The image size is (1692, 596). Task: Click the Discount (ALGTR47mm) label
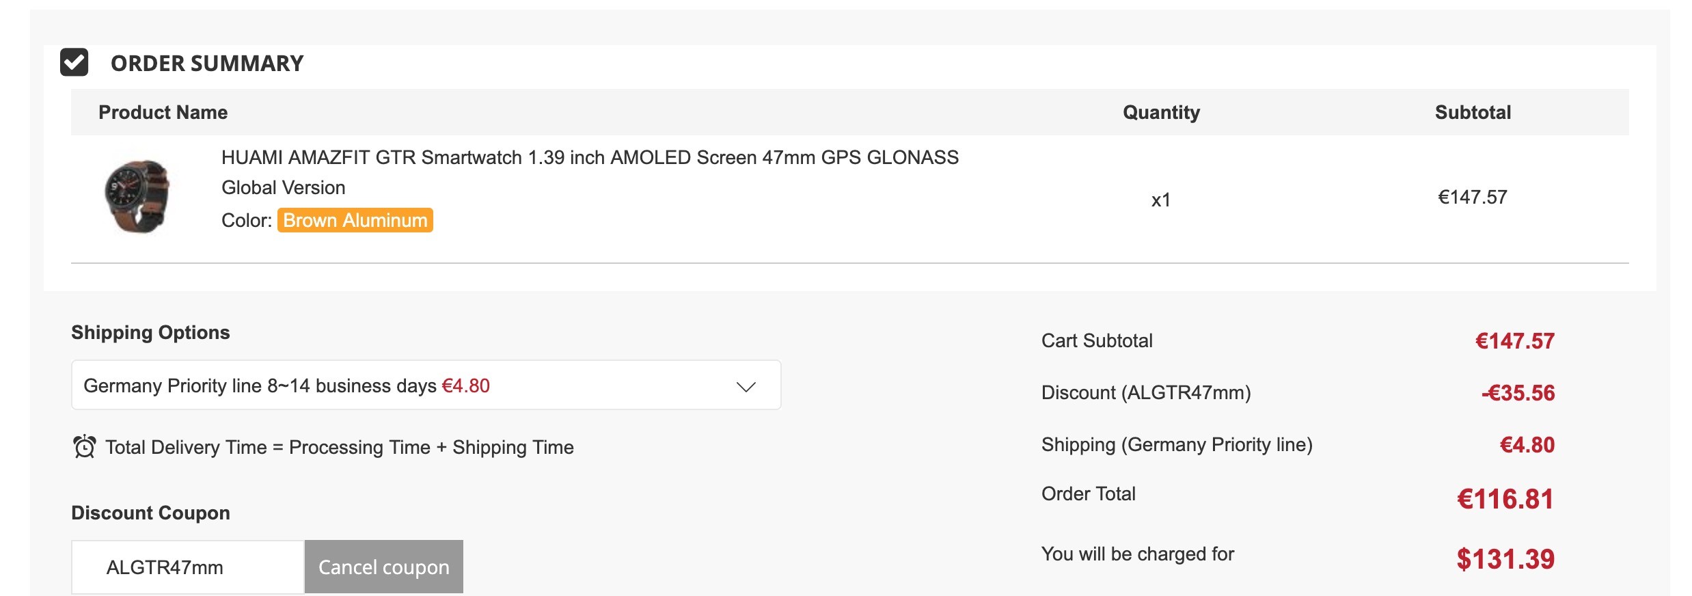[x=1146, y=392]
